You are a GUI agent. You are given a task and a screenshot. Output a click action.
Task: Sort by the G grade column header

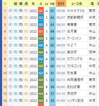pyautogui.click(x=41, y=4)
